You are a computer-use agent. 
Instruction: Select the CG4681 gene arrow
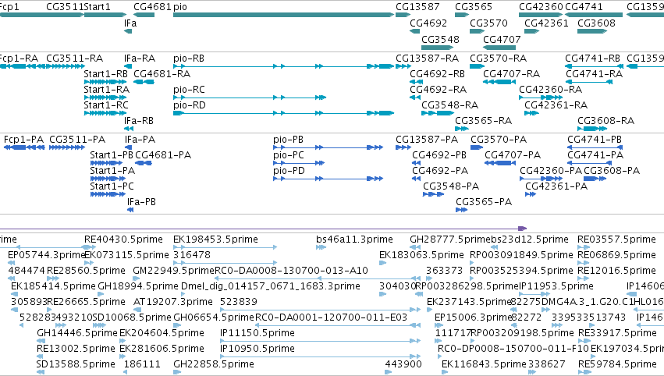144,15
